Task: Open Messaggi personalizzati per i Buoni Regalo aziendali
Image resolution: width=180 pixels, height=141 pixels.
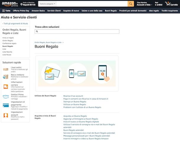Action: point(87,136)
